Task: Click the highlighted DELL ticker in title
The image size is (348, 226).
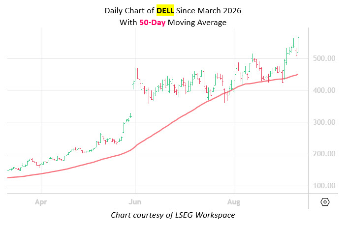Action: (x=165, y=10)
